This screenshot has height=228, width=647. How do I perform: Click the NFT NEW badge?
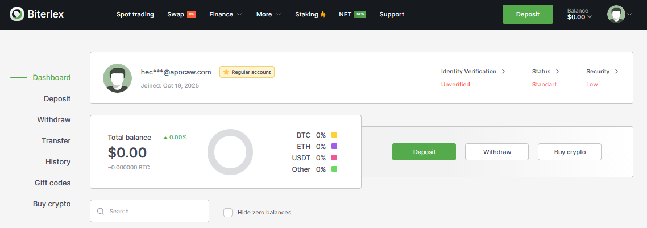[360, 14]
